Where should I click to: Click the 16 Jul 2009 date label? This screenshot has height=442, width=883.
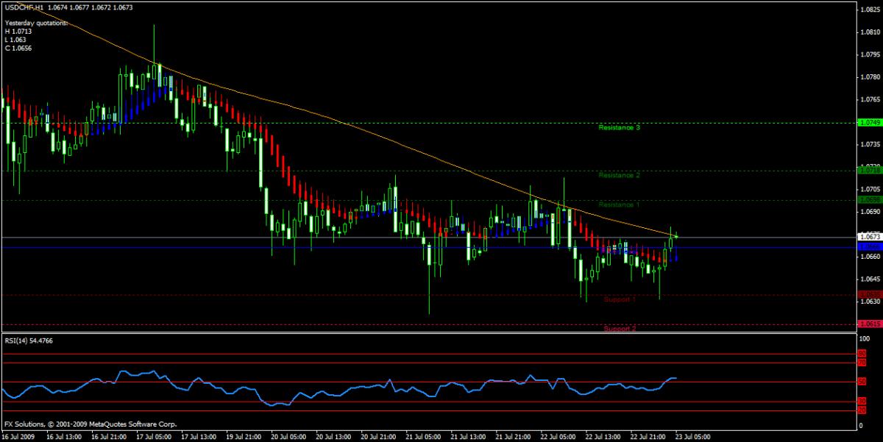pyautogui.click(x=20, y=436)
